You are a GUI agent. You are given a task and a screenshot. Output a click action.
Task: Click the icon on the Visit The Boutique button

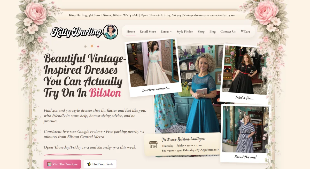pyautogui.click(x=49, y=164)
